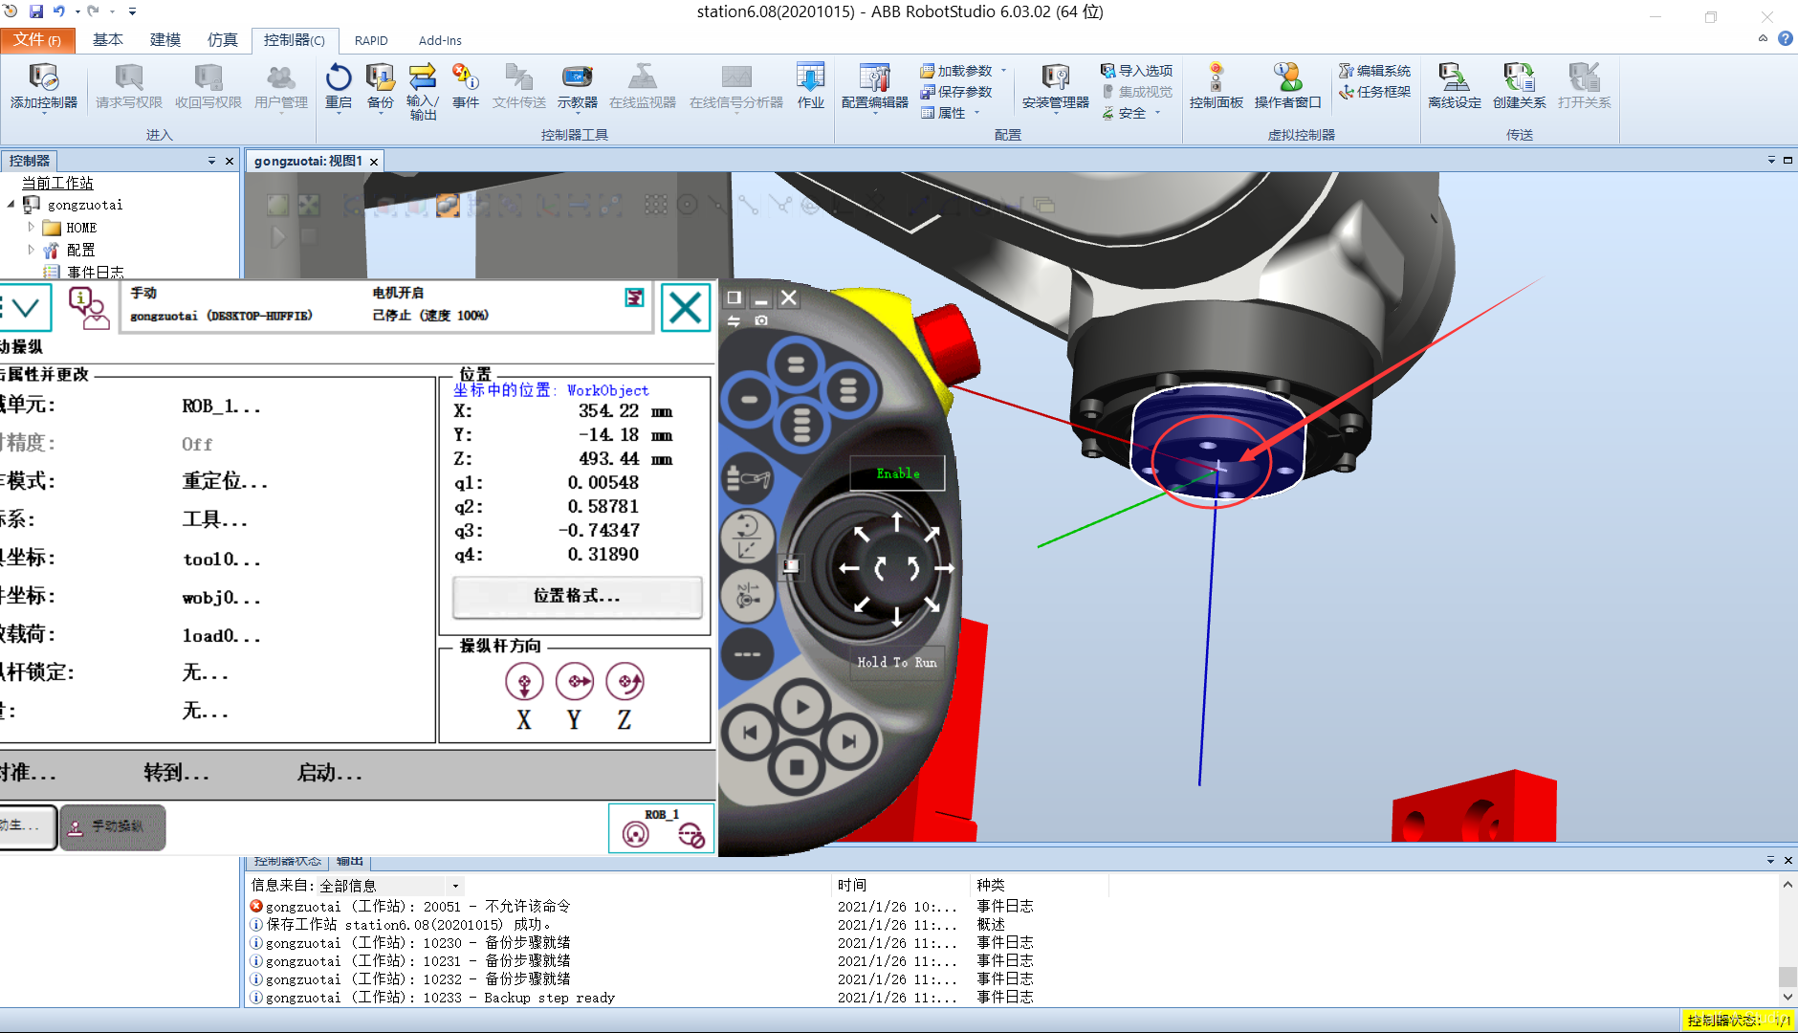Click the help question mark icon
This screenshot has width=1798, height=1033.
pos(1785,39)
